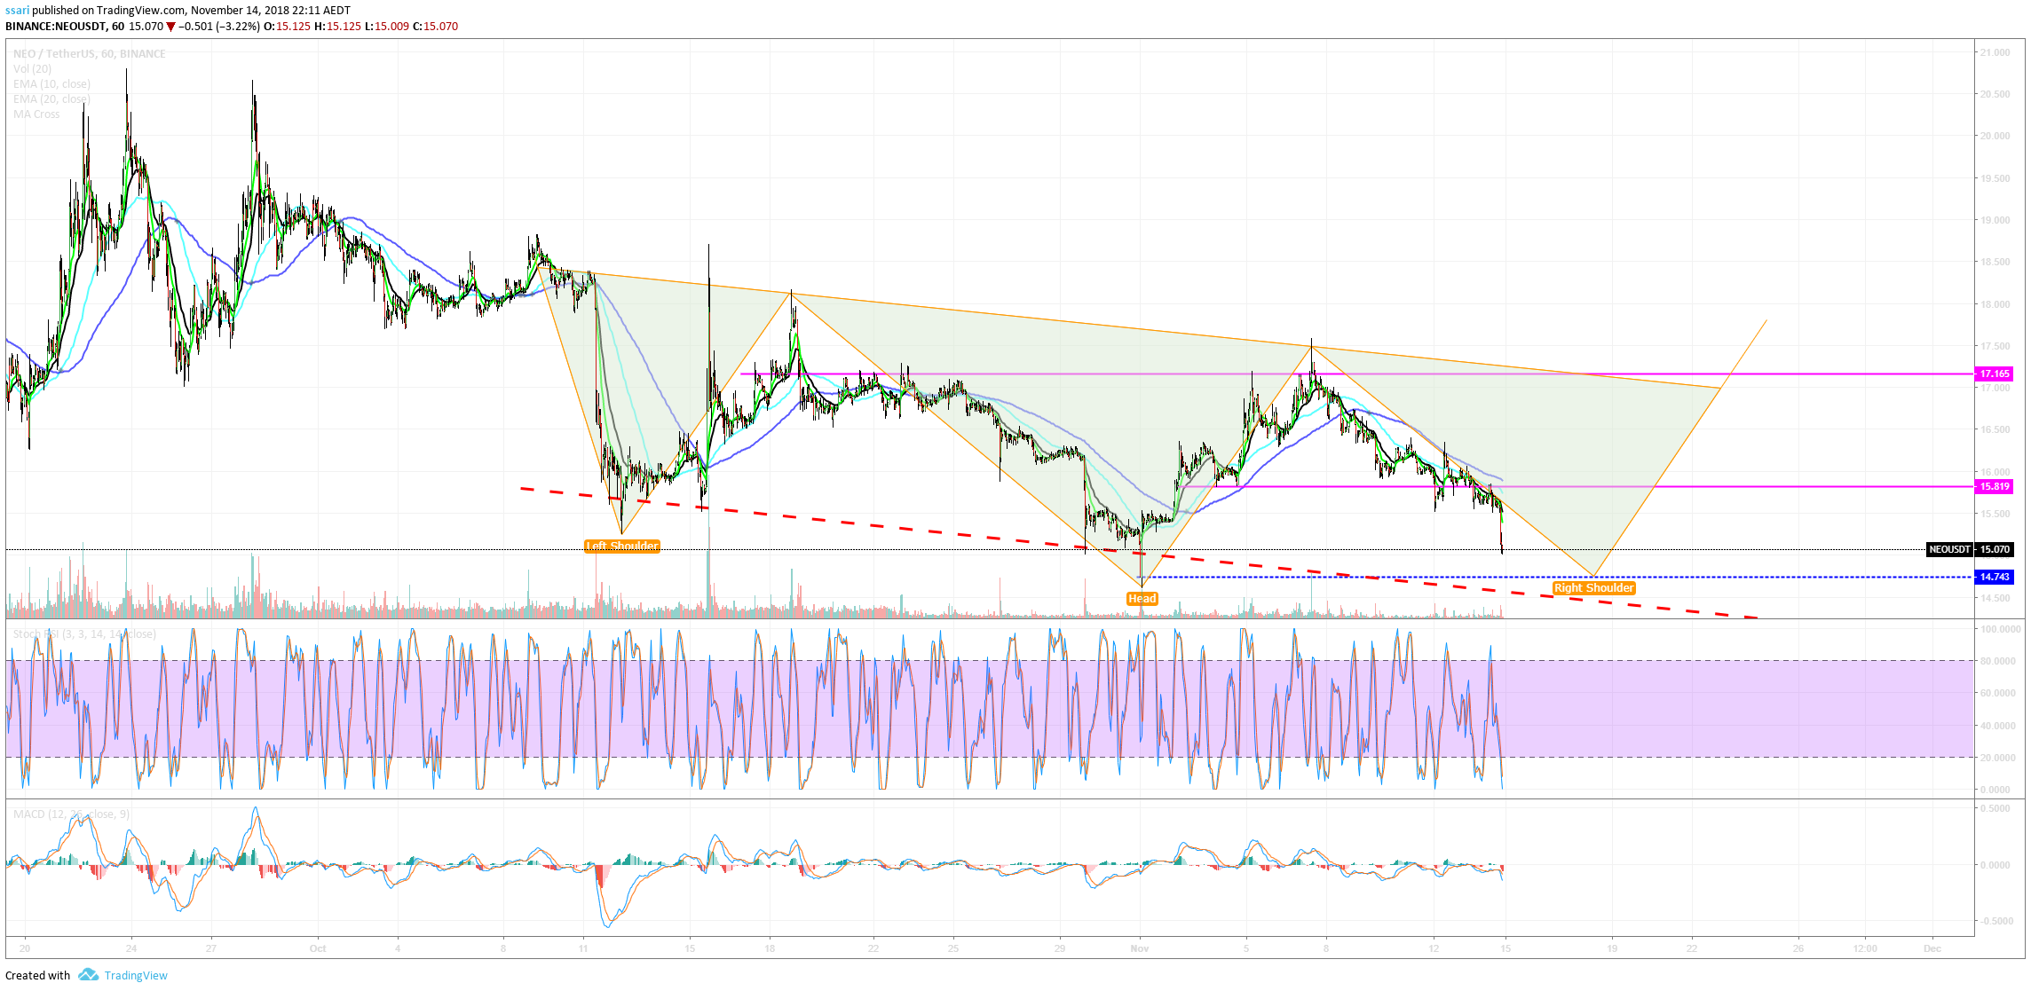Click the 18.000 price axis label
This screenshot has height=991, width=2031.
click(x=1995, y=305)
